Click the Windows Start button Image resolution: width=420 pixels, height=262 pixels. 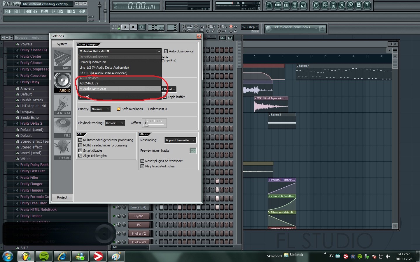[8, 256]
